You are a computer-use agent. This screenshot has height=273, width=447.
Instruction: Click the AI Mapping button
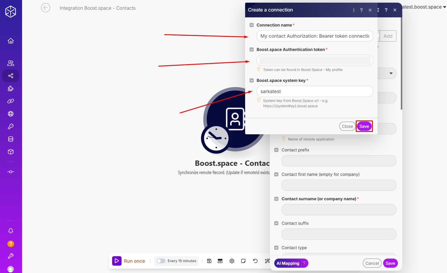291,263
